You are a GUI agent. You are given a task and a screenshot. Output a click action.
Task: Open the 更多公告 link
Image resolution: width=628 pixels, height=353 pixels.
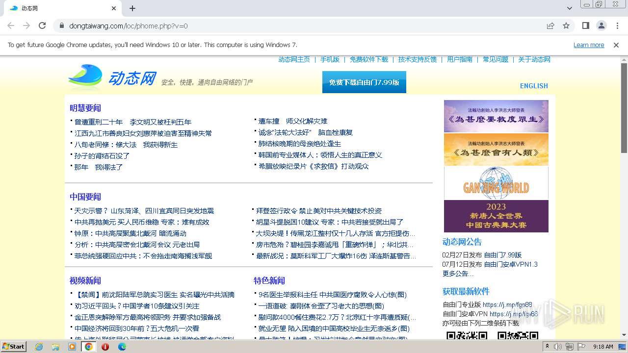pyautogui.click(x=458, y=274)
